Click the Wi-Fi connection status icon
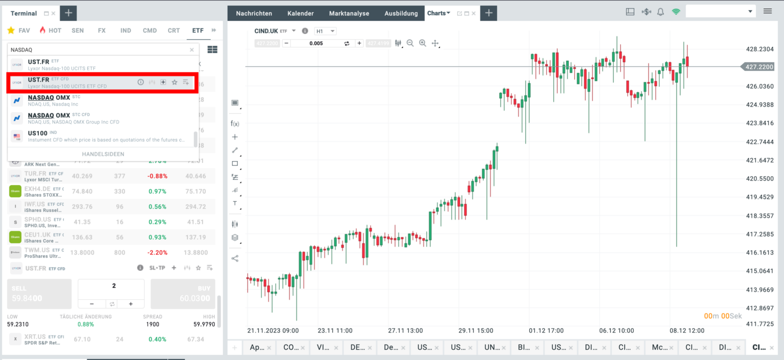The width and height of the screenshot is (784, 360). coord(676,11)
